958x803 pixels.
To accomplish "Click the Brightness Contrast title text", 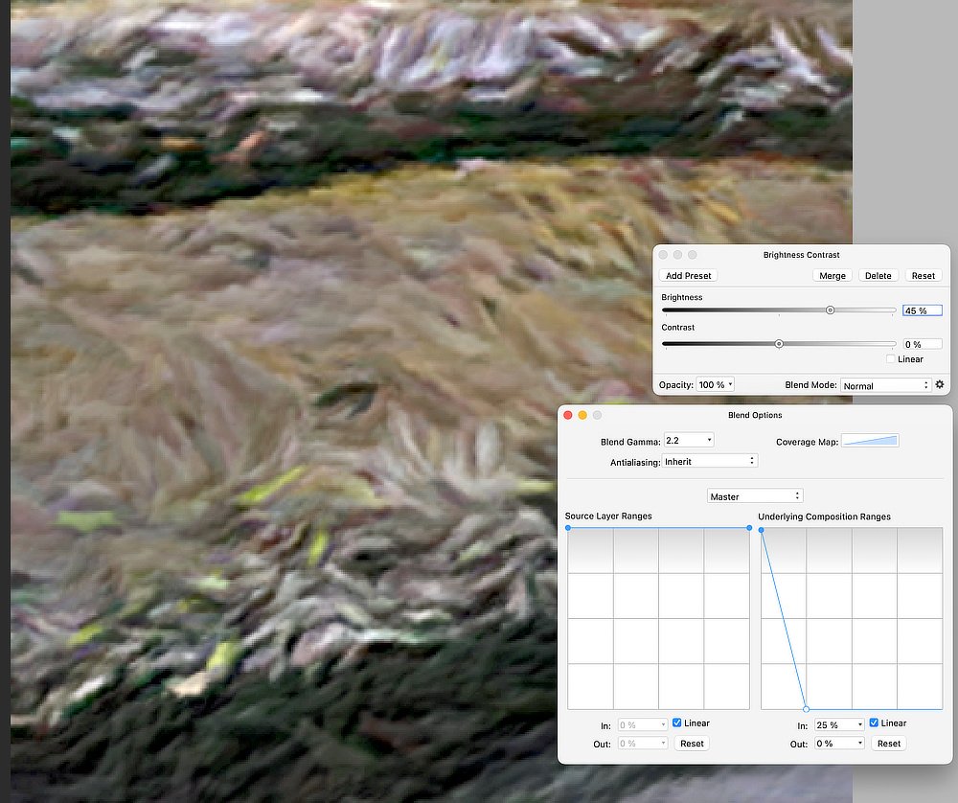I will coord(801,255).
